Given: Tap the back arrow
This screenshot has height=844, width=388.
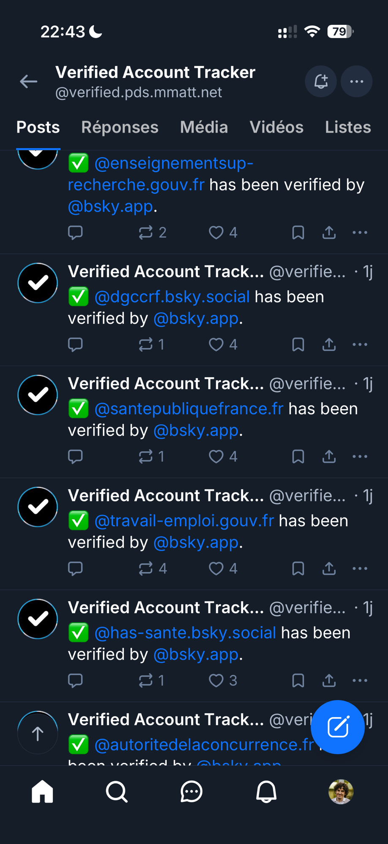Looking at the screenshot, I should pyautogui.click(x=29, y=81).
